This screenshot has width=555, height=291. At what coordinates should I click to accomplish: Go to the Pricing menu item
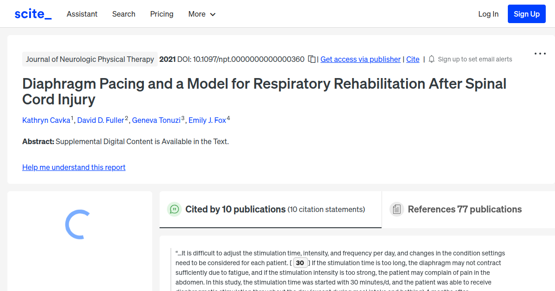161,14
